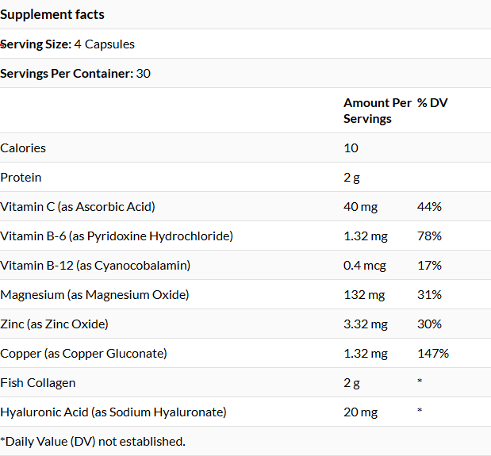Viewport: 491px width, 456px height.
Task: Click the Servings Per Container label
Action: tap(67, 74)
